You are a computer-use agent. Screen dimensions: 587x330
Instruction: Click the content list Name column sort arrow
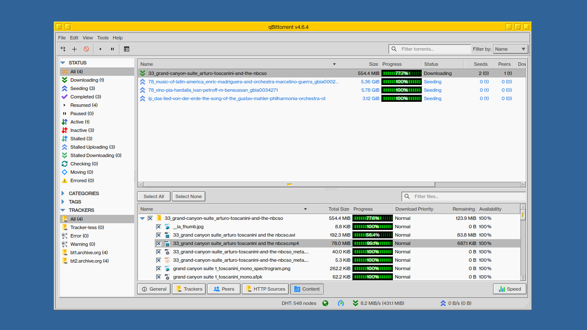click(x=305, y=209)
